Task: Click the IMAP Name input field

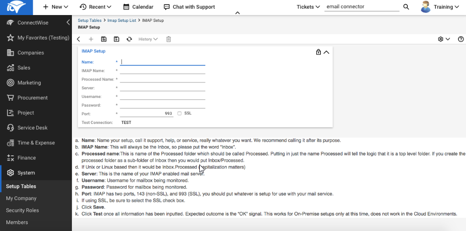Action: (162, 71)
